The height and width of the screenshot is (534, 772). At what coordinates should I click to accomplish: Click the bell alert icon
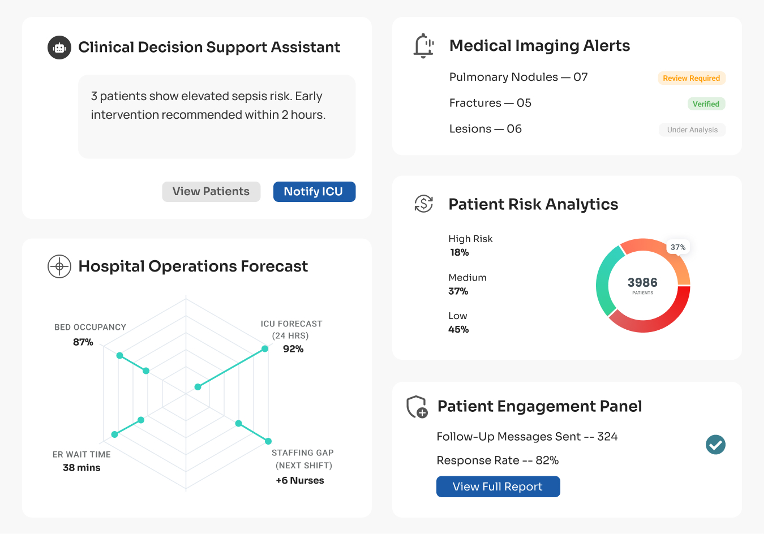click(x=423, y=46)
